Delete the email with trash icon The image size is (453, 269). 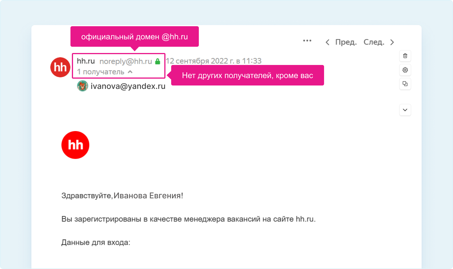click(405, 56)
